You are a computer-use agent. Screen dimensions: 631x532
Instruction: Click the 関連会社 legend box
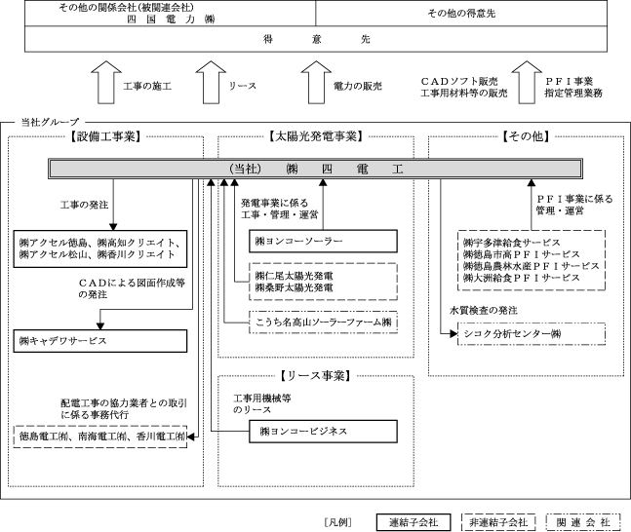(583, 522)
